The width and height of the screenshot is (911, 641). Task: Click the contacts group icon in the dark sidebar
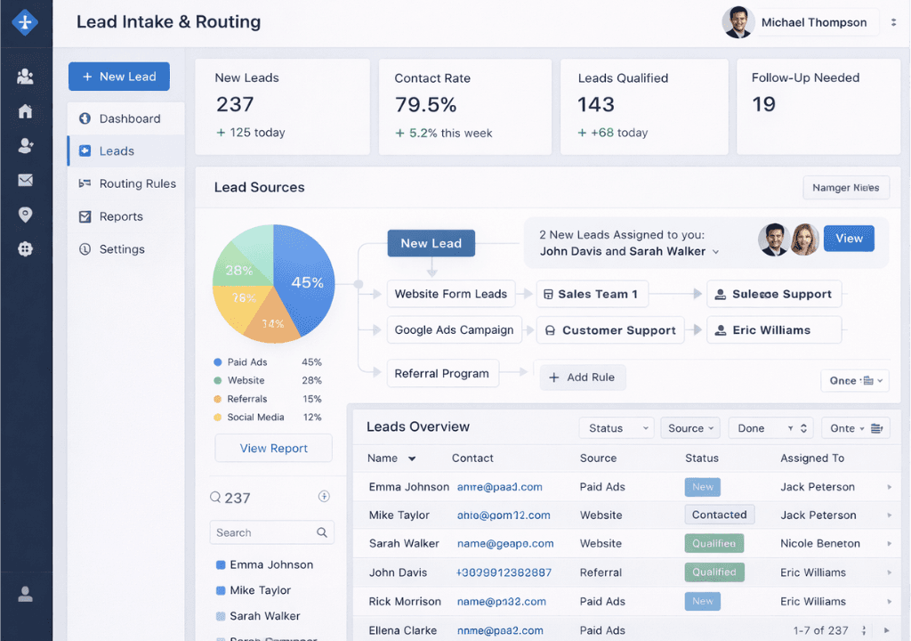25,77
